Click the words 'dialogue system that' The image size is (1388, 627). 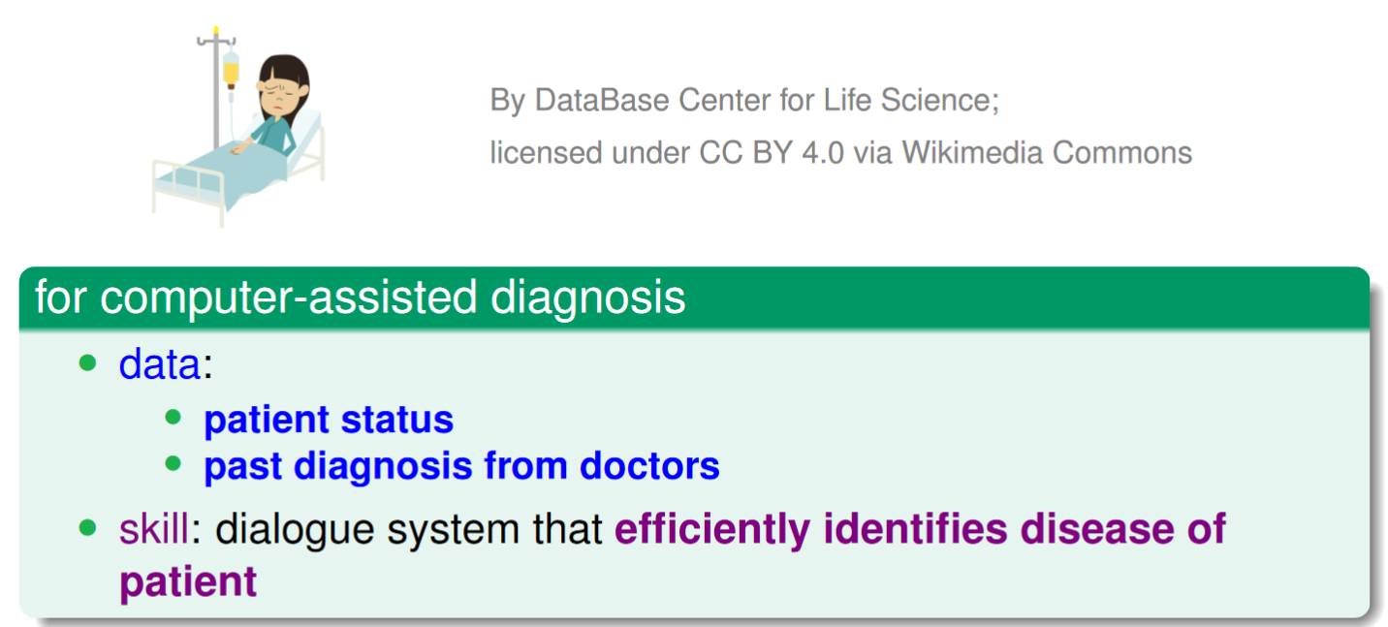[410, 531]
